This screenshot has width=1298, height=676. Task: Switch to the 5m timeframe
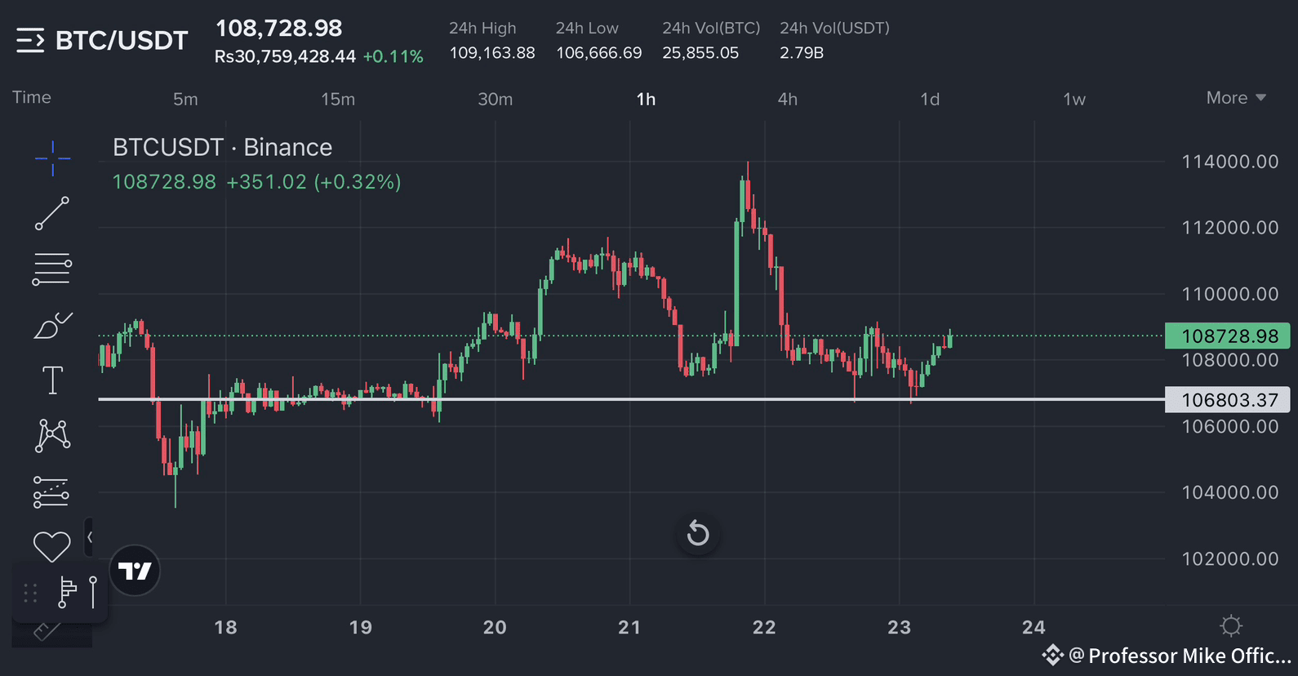[x=185, y=99]
